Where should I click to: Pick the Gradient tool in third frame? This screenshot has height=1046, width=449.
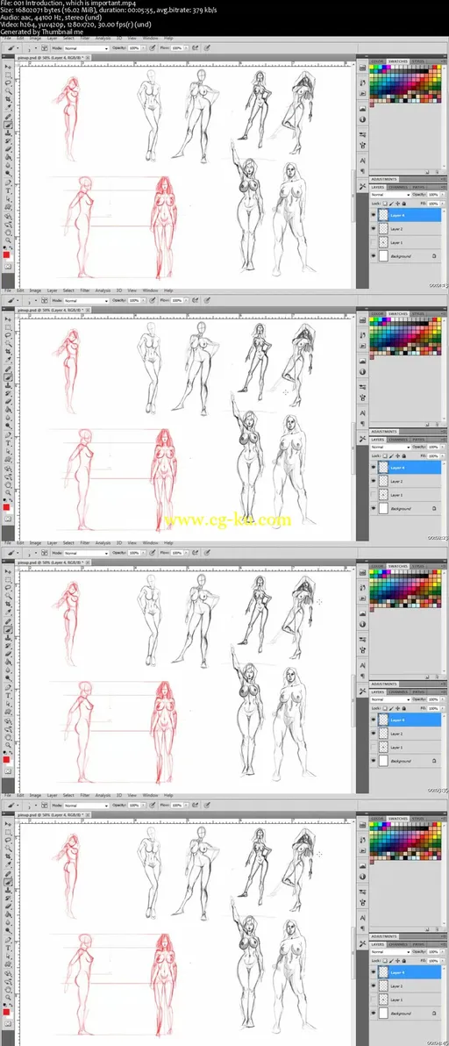pos(8,662)
